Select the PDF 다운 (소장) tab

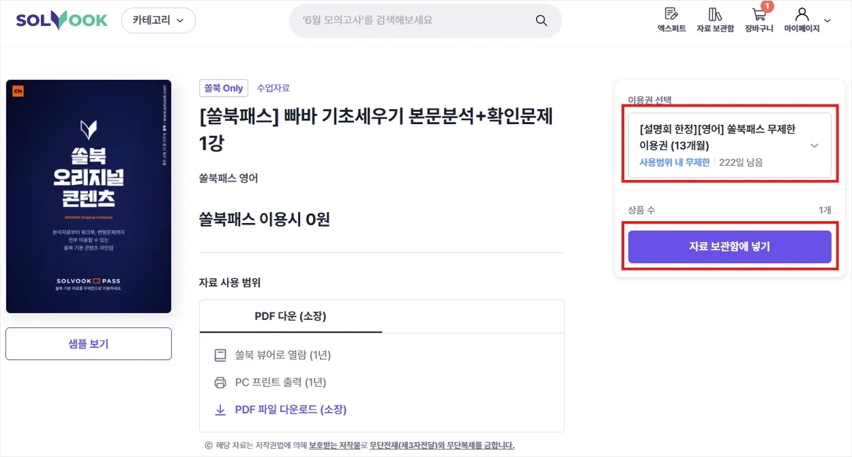(x=291, y=316)
